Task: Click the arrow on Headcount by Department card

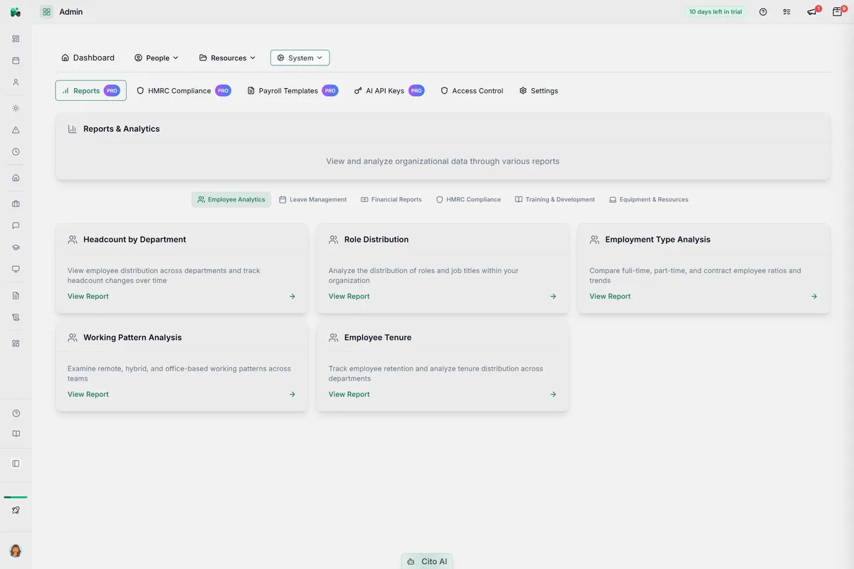Action: click(292, 297)
